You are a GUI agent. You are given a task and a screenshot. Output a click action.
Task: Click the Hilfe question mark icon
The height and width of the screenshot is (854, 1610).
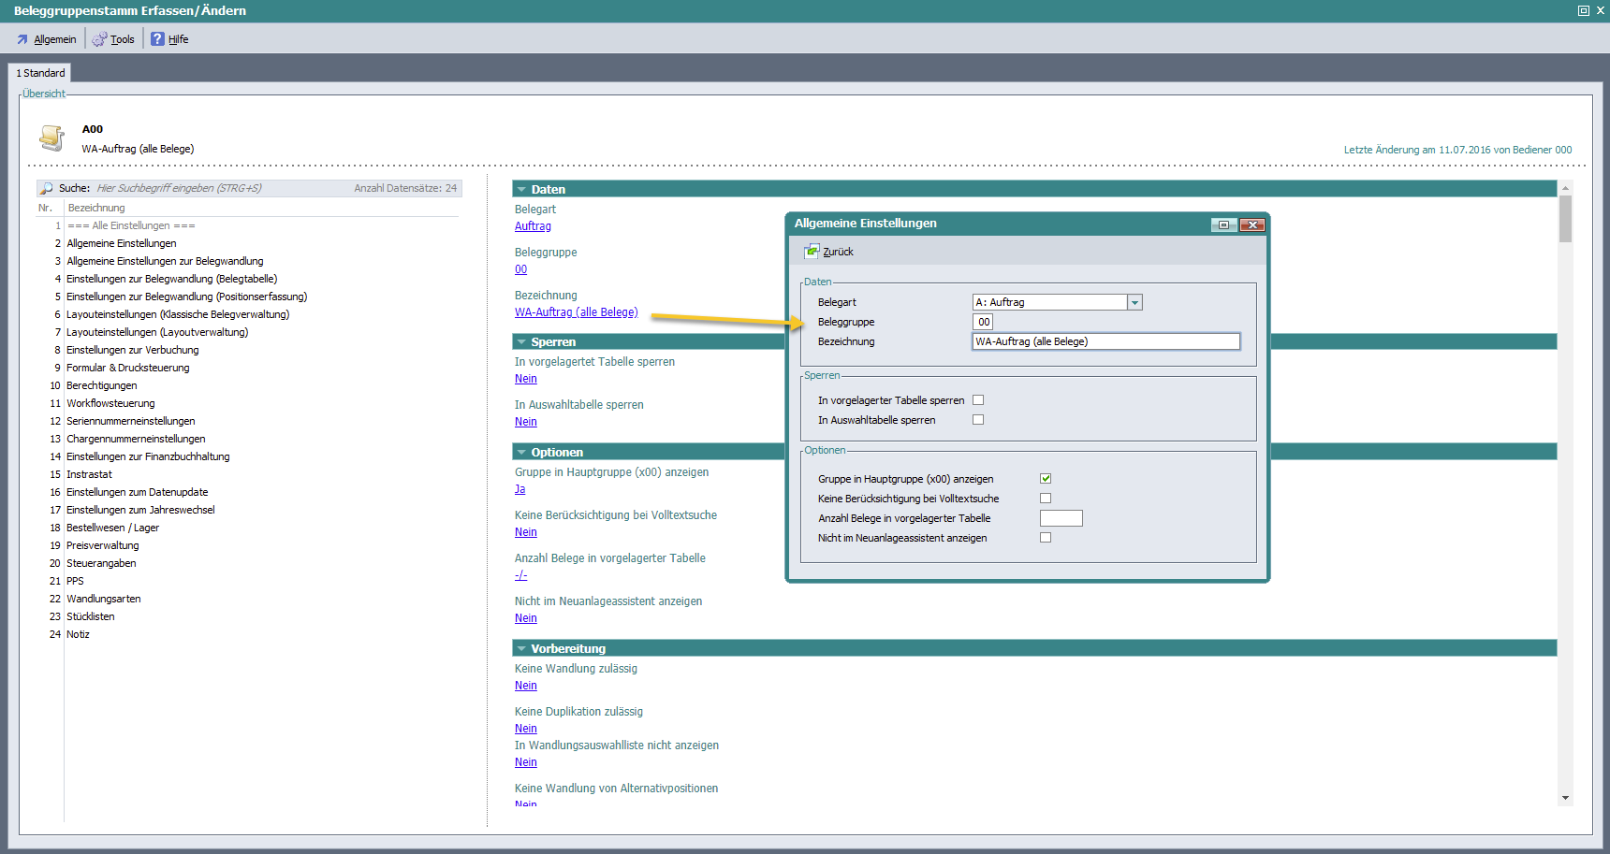157,39
